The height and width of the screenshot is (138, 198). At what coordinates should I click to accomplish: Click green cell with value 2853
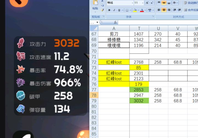tap(139, 90)
